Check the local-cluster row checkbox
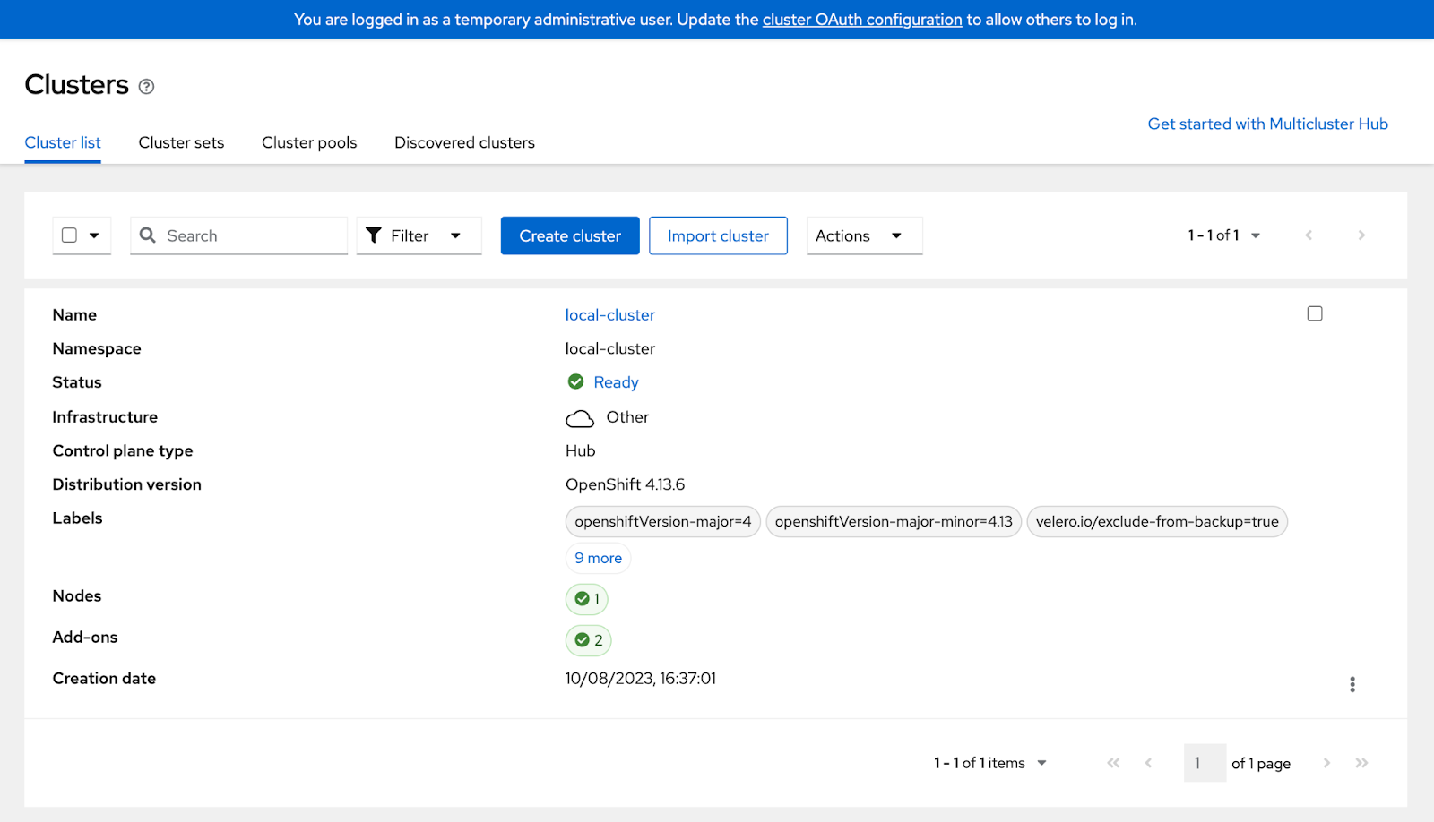Screen dimensions: 1434x822 1314,313
